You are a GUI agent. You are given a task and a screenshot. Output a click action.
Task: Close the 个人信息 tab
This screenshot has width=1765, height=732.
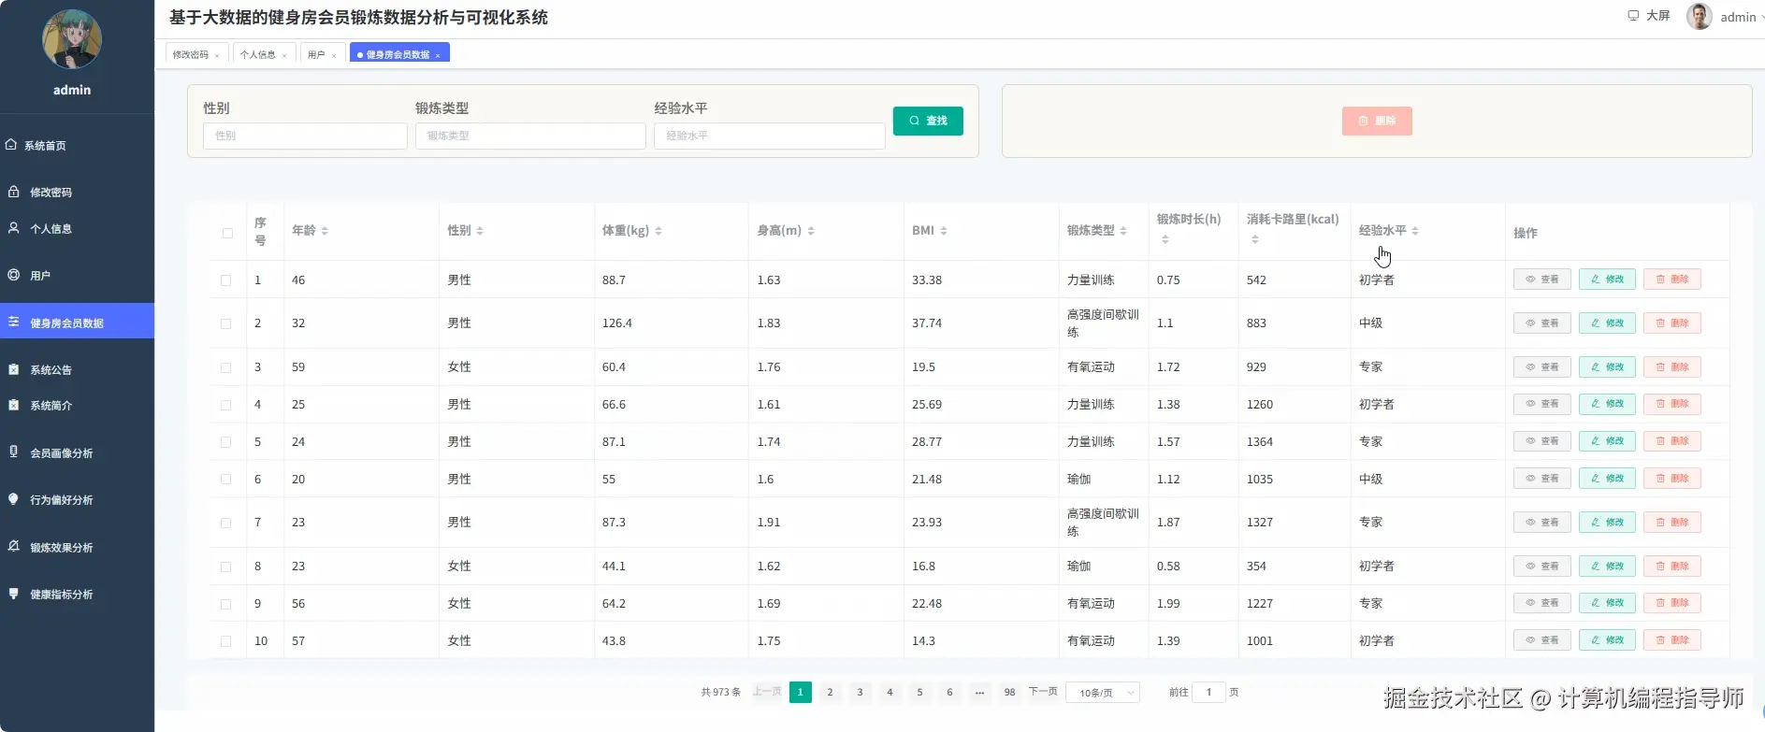pos(284,55)
